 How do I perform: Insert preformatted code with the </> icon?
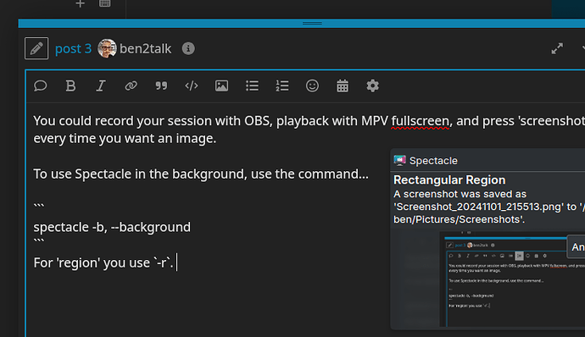[x=192, y=86]
